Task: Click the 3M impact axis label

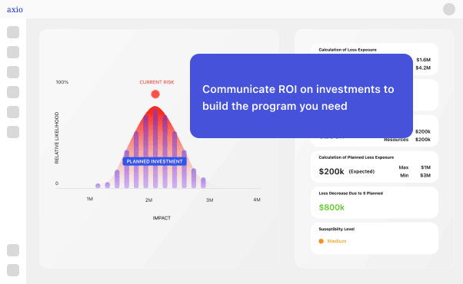Action: click(x=210, y=200)
